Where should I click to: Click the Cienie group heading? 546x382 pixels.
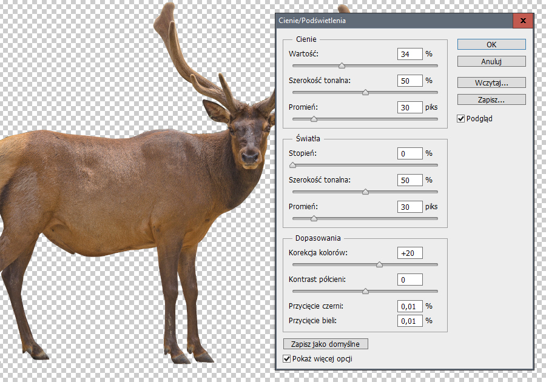(306, 39)
